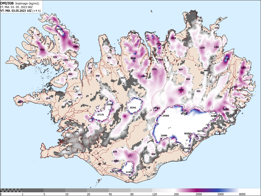Click the snow value 7956
The width and height of the screenshot is (261, 196).
tap(159, 44)
